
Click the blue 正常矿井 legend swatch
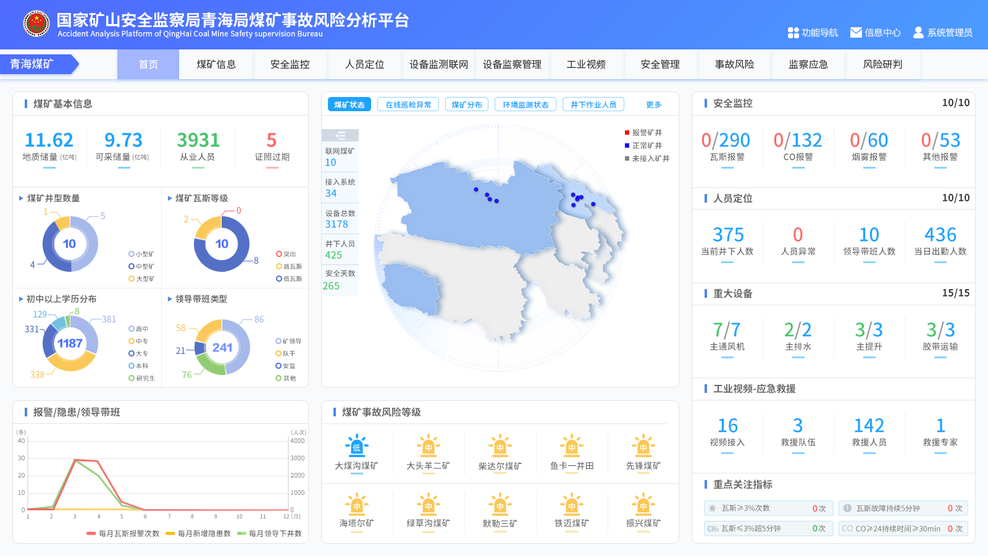click(x=627, y=146)
